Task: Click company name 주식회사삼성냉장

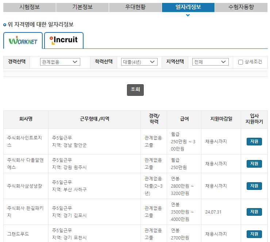Action: coord(24,186)
